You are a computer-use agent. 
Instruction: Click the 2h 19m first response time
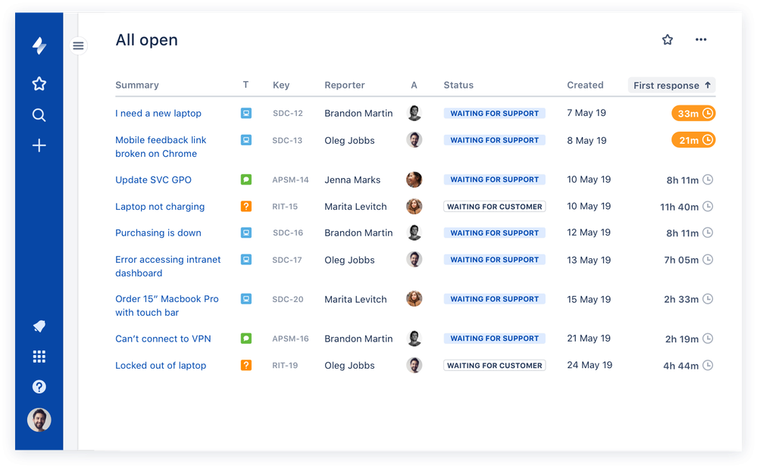[682, 339]
